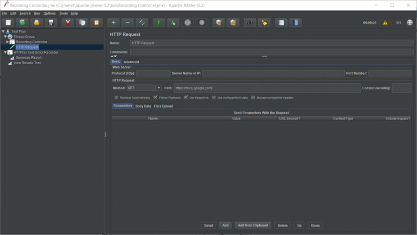Uncheck Follow Redirects checkbox
The image size is (417, 235).
(x=156, y=98)
